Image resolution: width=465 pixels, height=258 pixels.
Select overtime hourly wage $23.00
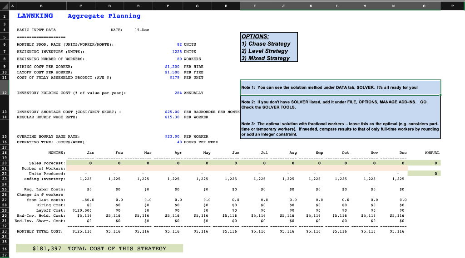pos(172,136)
